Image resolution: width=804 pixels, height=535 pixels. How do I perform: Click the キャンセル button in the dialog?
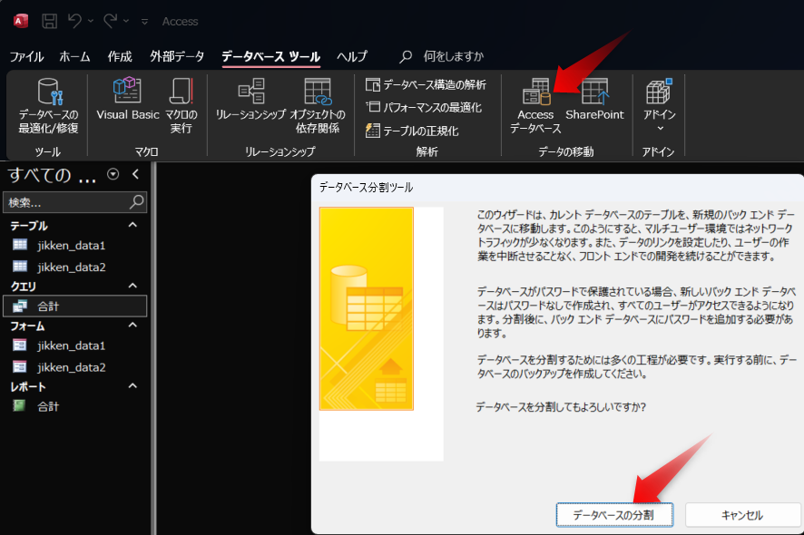coord(742,514)
